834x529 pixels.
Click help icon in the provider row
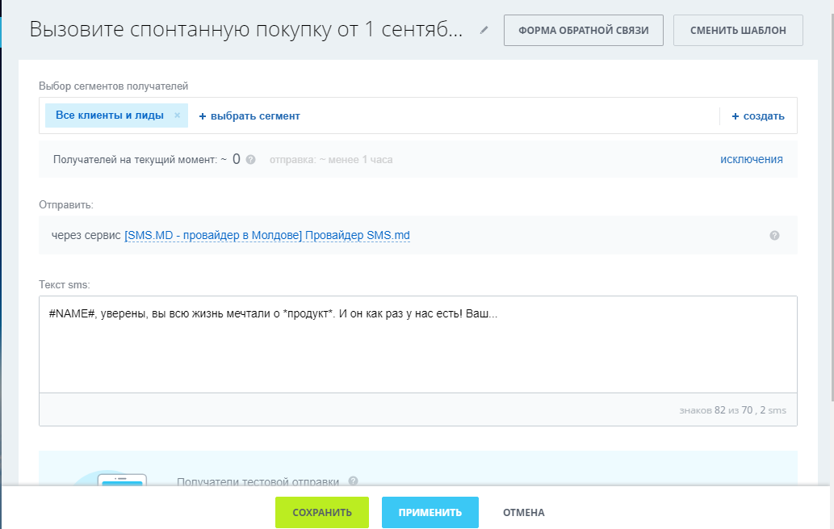click(774, 236)
